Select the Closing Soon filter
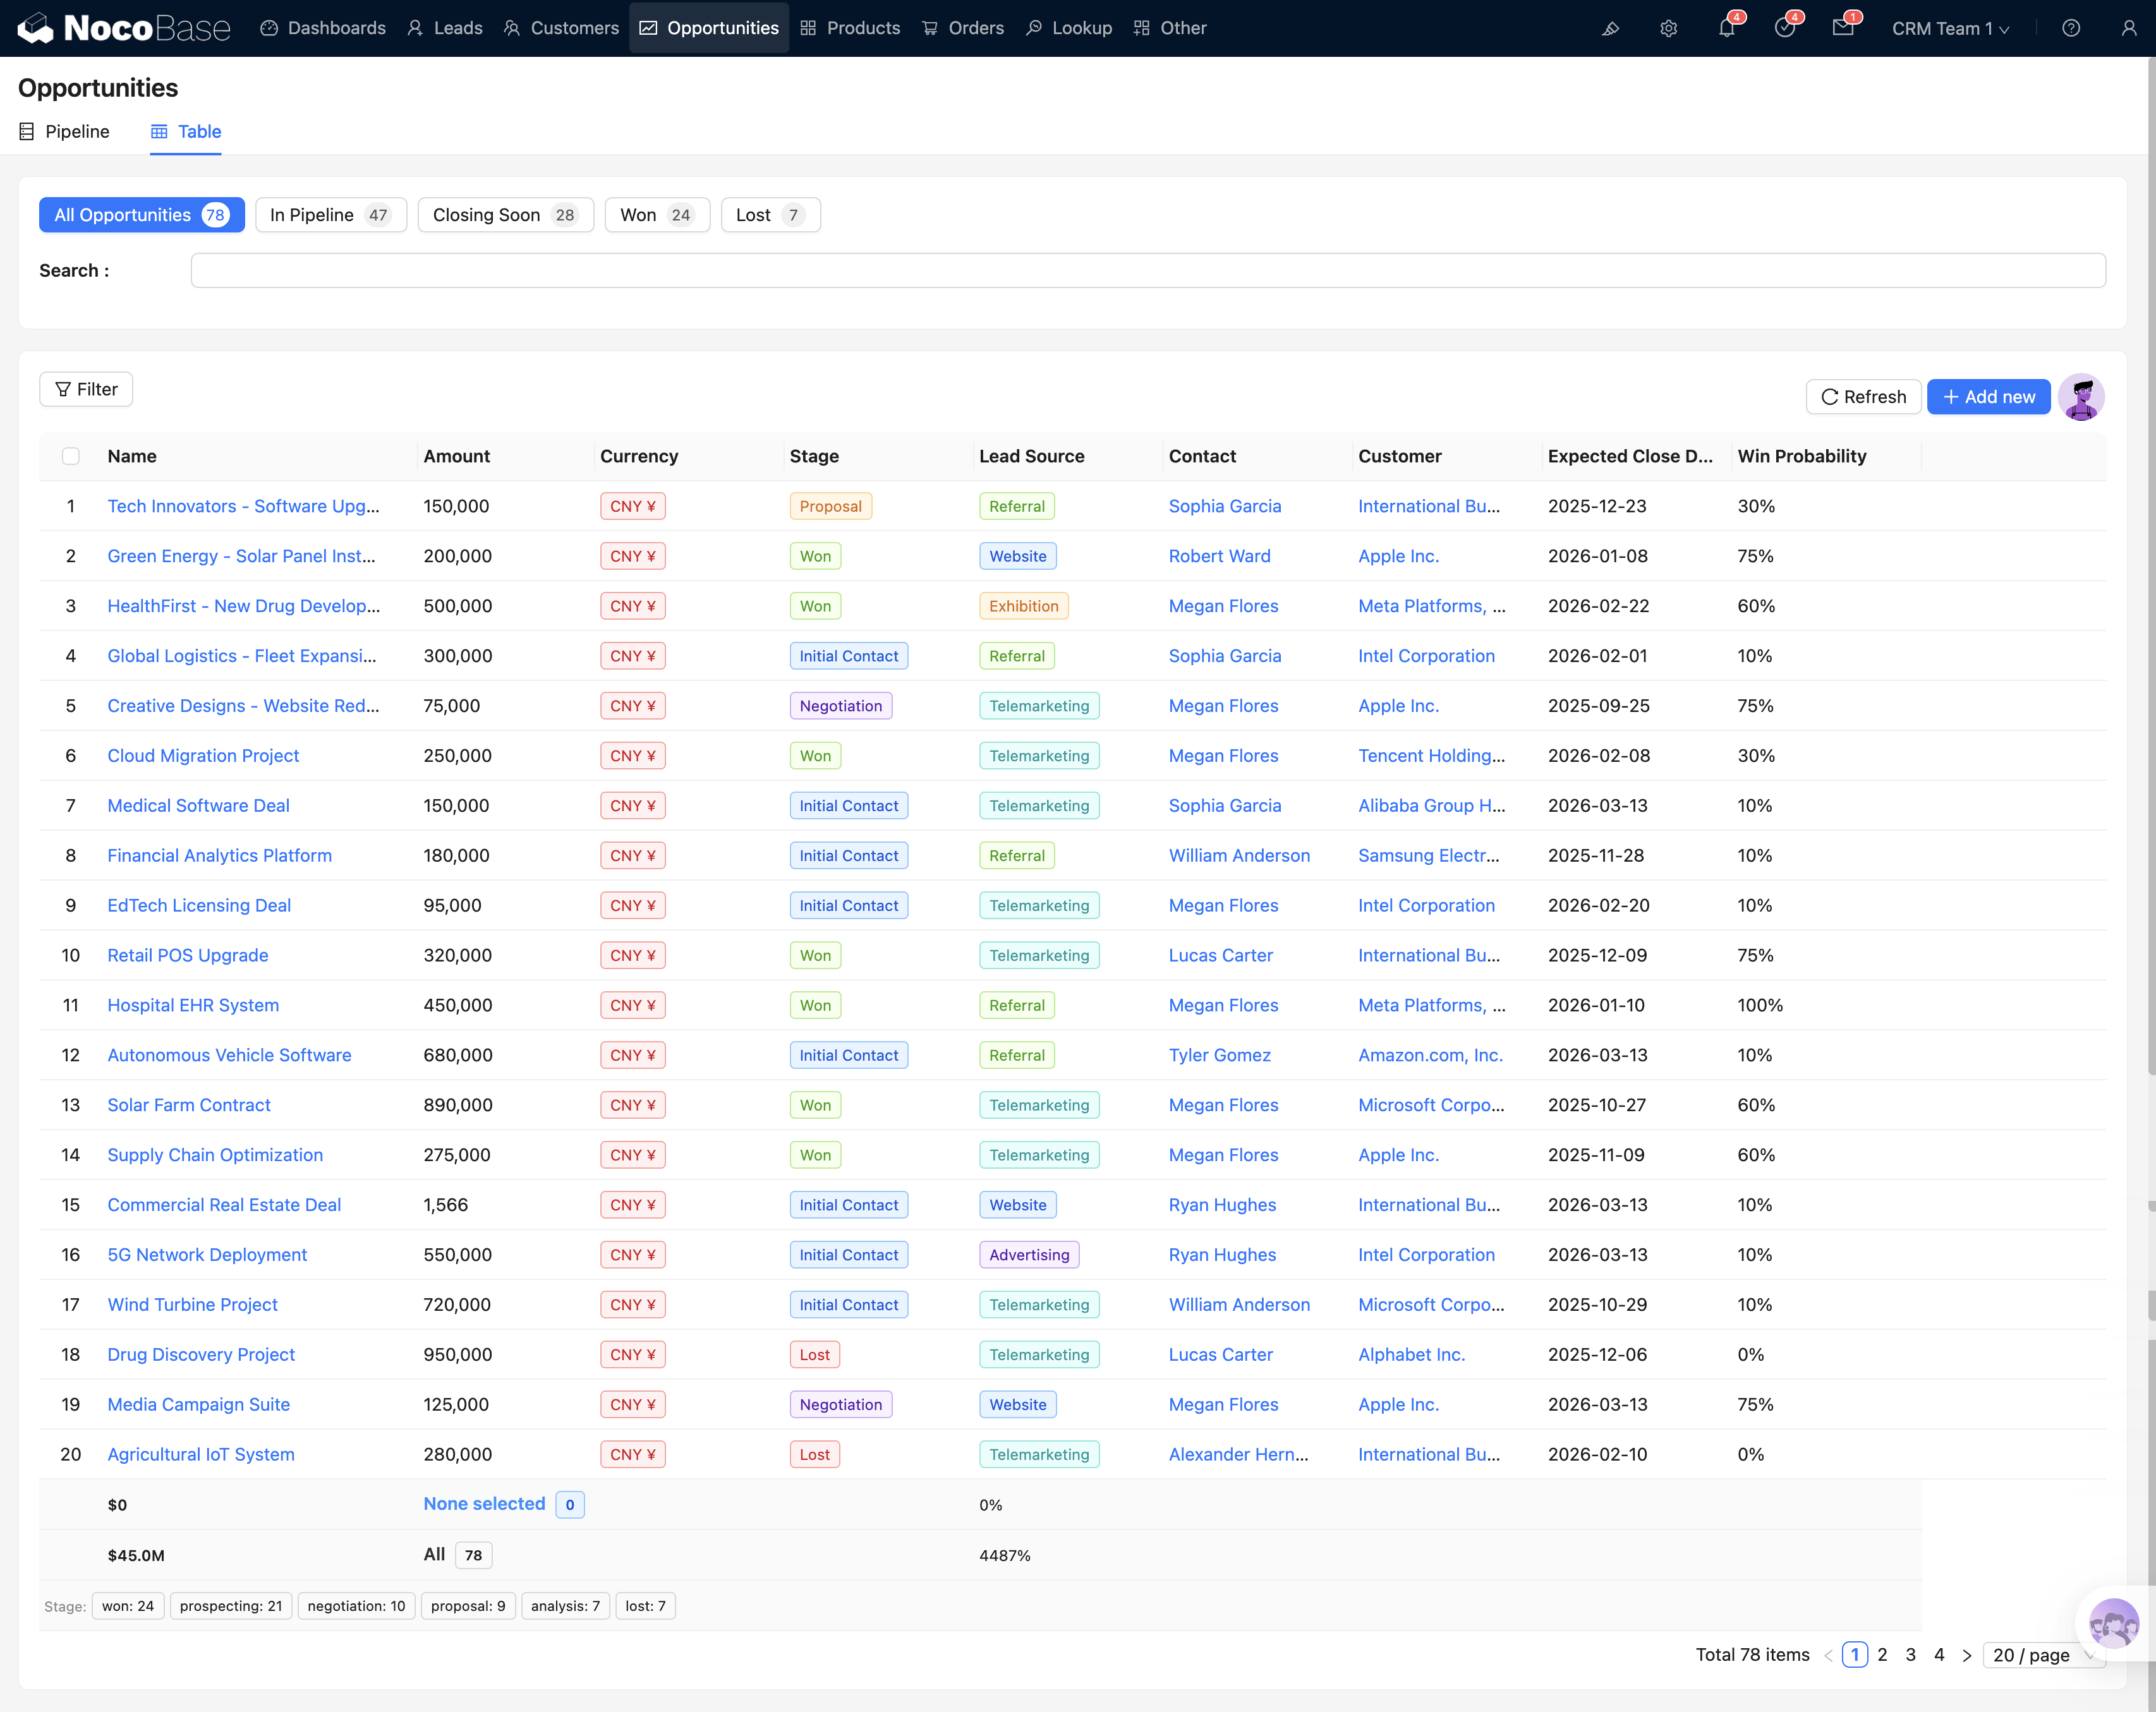This screenshot has width=2156, height=1712. 505,215
